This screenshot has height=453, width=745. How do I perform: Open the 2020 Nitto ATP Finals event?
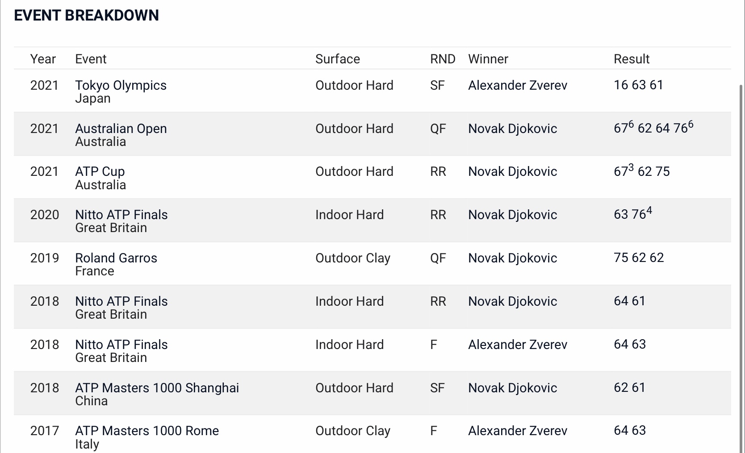tap(121, 215)
